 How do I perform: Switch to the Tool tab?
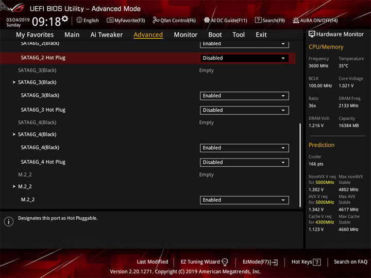pyautogui.click(x=239, y=35)
